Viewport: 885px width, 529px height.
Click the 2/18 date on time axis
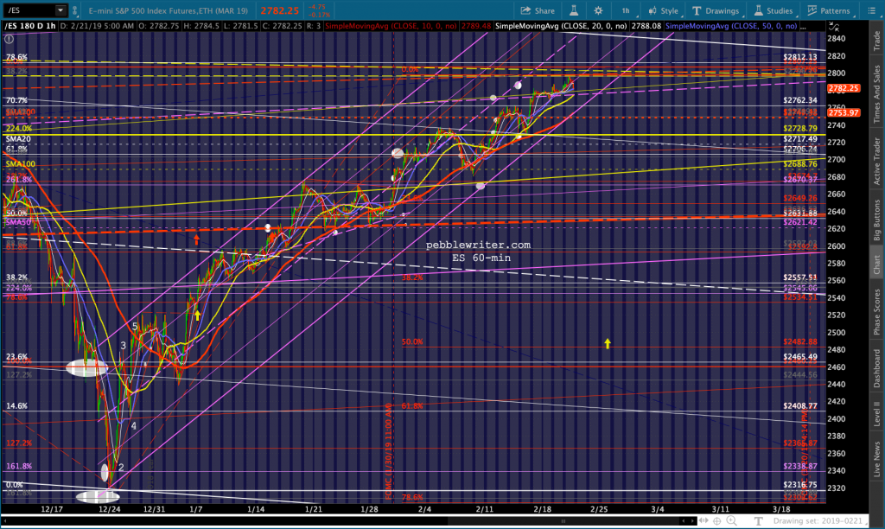[x=543, y=508]
